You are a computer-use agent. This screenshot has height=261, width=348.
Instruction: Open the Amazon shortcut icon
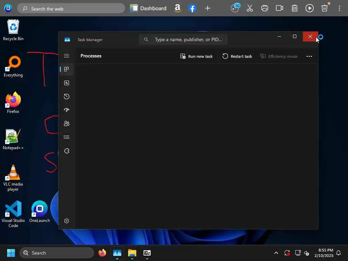[177, 8]
